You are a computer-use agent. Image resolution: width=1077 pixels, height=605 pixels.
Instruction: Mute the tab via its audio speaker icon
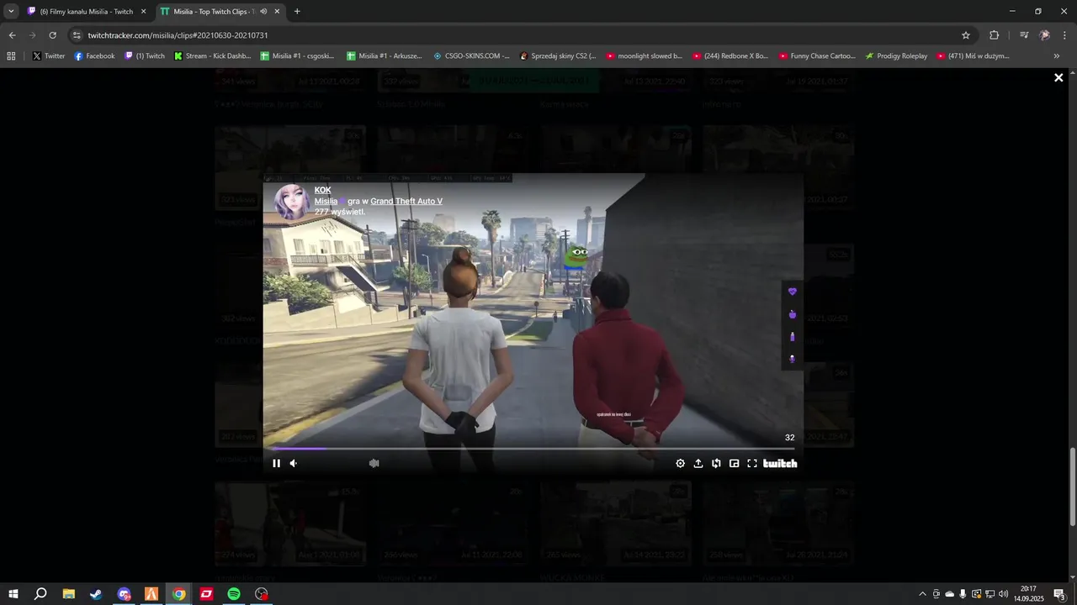tap(263, 12)
